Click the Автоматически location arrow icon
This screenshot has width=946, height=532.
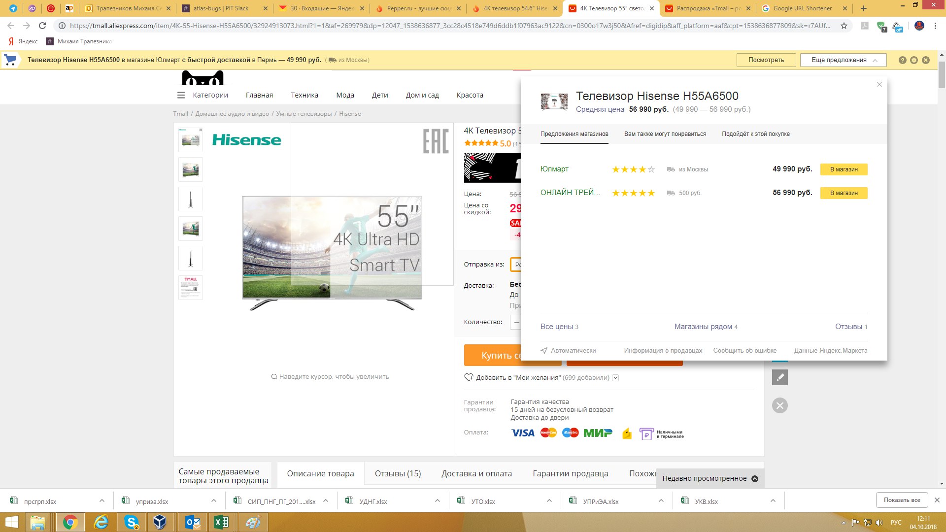tap(544, 351)
